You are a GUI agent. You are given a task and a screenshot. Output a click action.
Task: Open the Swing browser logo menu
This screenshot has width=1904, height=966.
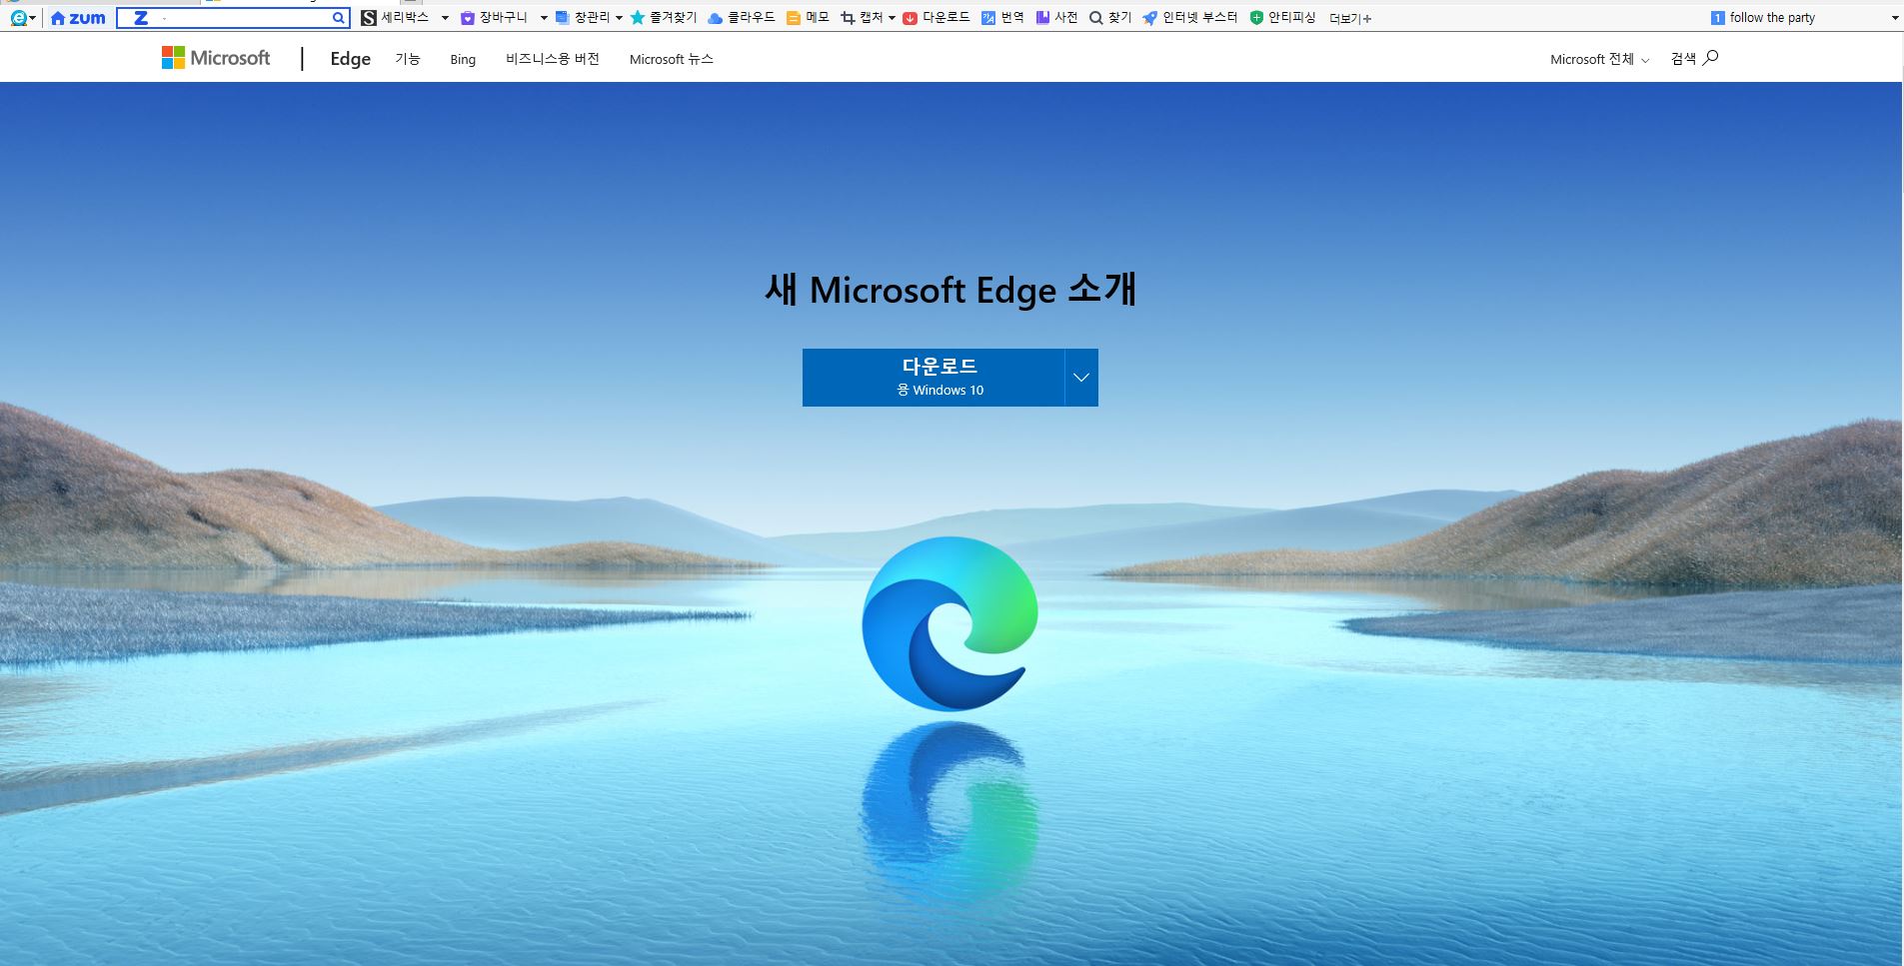click(22, 18)
